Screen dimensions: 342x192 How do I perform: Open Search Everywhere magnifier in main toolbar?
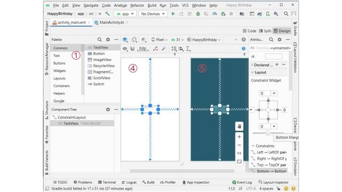pos(286,14)
